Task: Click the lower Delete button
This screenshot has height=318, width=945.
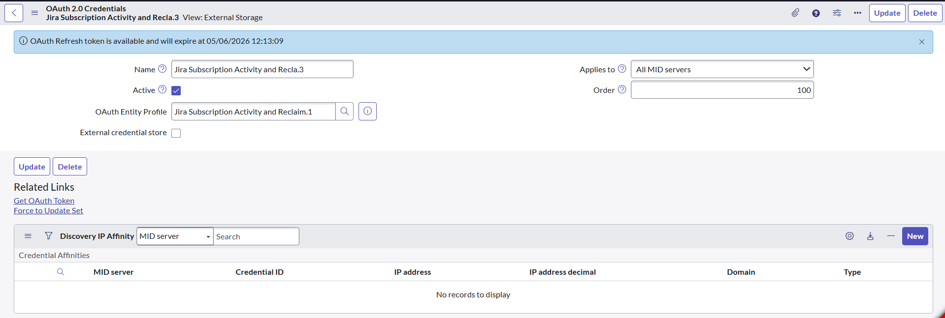Action: (x=70, y=167)
